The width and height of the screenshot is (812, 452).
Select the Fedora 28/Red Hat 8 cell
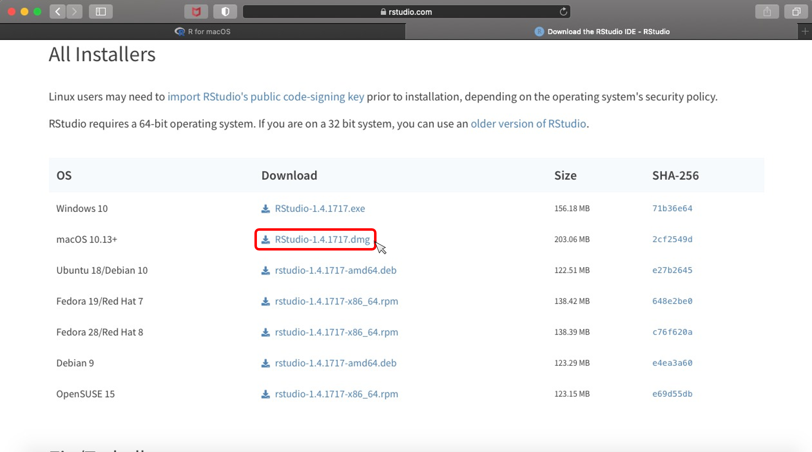(100, 332)
